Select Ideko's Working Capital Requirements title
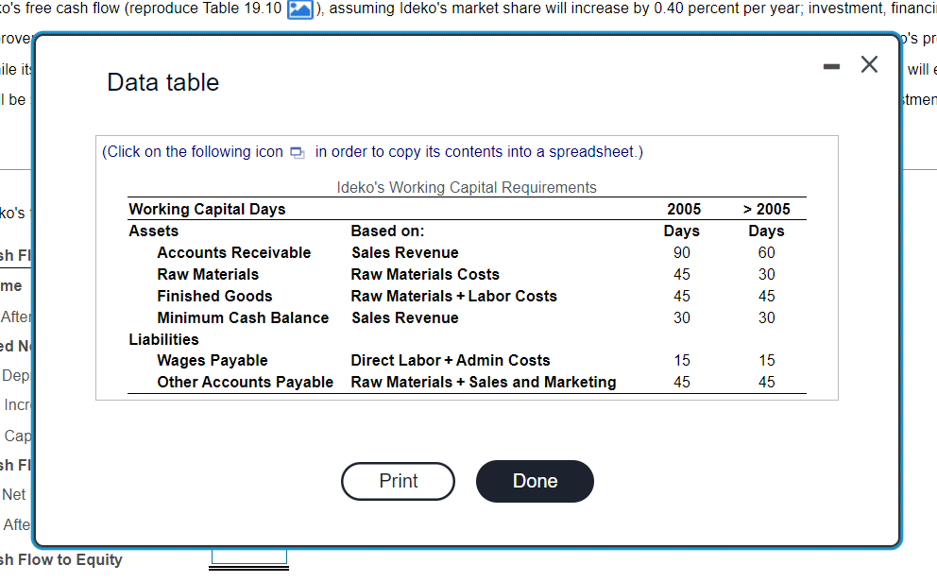This screenshot has width=937, height=582. click(467, 188)
